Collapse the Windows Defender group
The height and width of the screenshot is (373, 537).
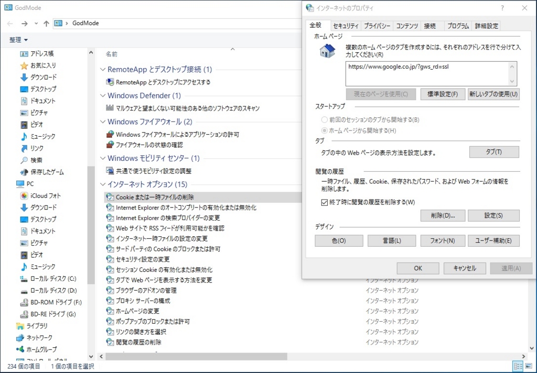[102, 95]
